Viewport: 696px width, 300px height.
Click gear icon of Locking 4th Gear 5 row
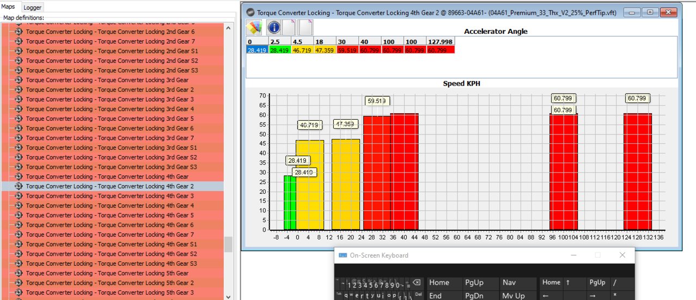(19, 215)
